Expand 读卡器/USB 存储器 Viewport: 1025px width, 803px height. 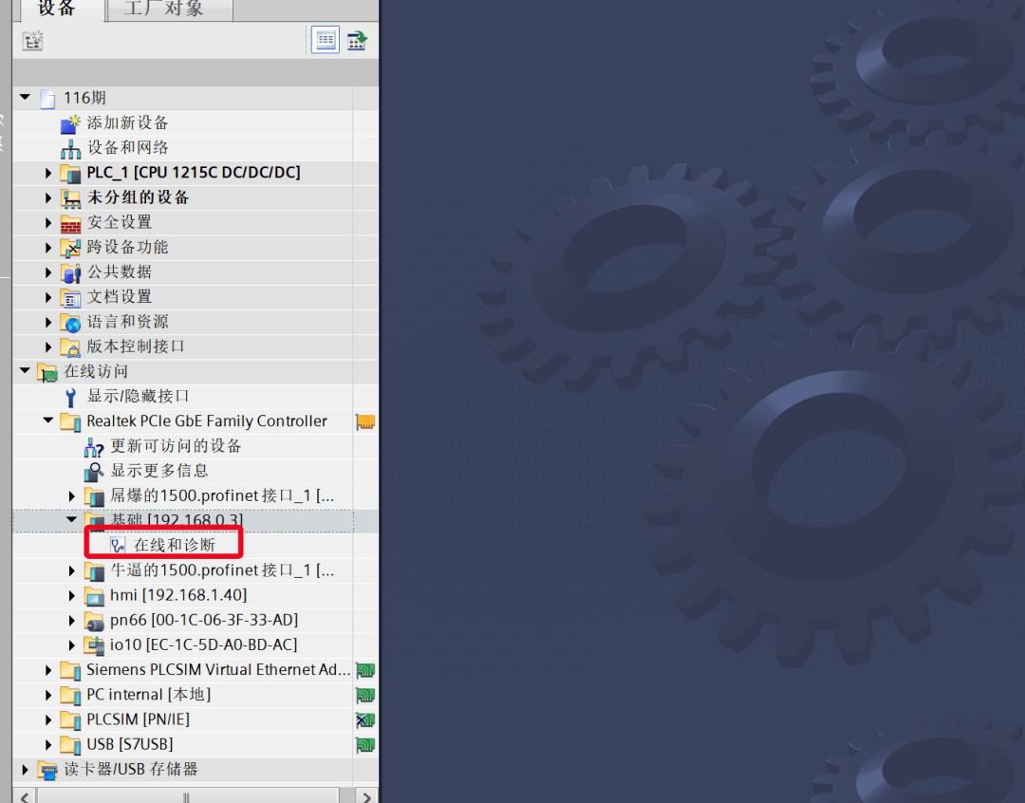point(25,770)
